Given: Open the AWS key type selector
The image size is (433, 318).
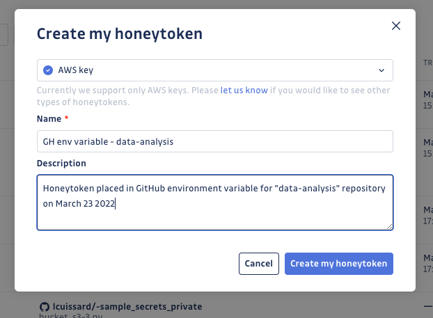Looking at the screenshot, I should (214, 70).
